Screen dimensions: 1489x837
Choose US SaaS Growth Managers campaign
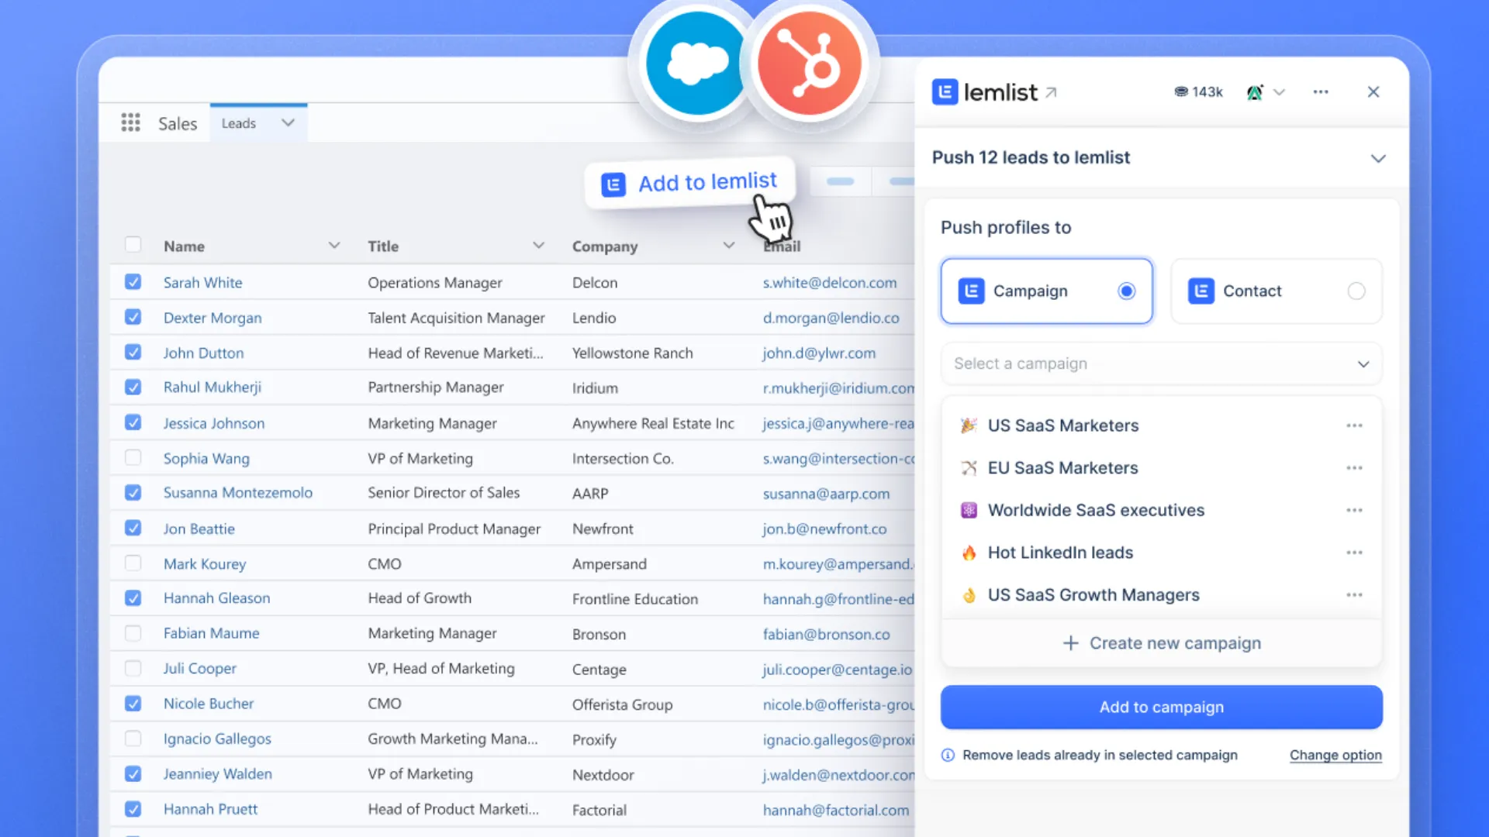click(1093, 595)
